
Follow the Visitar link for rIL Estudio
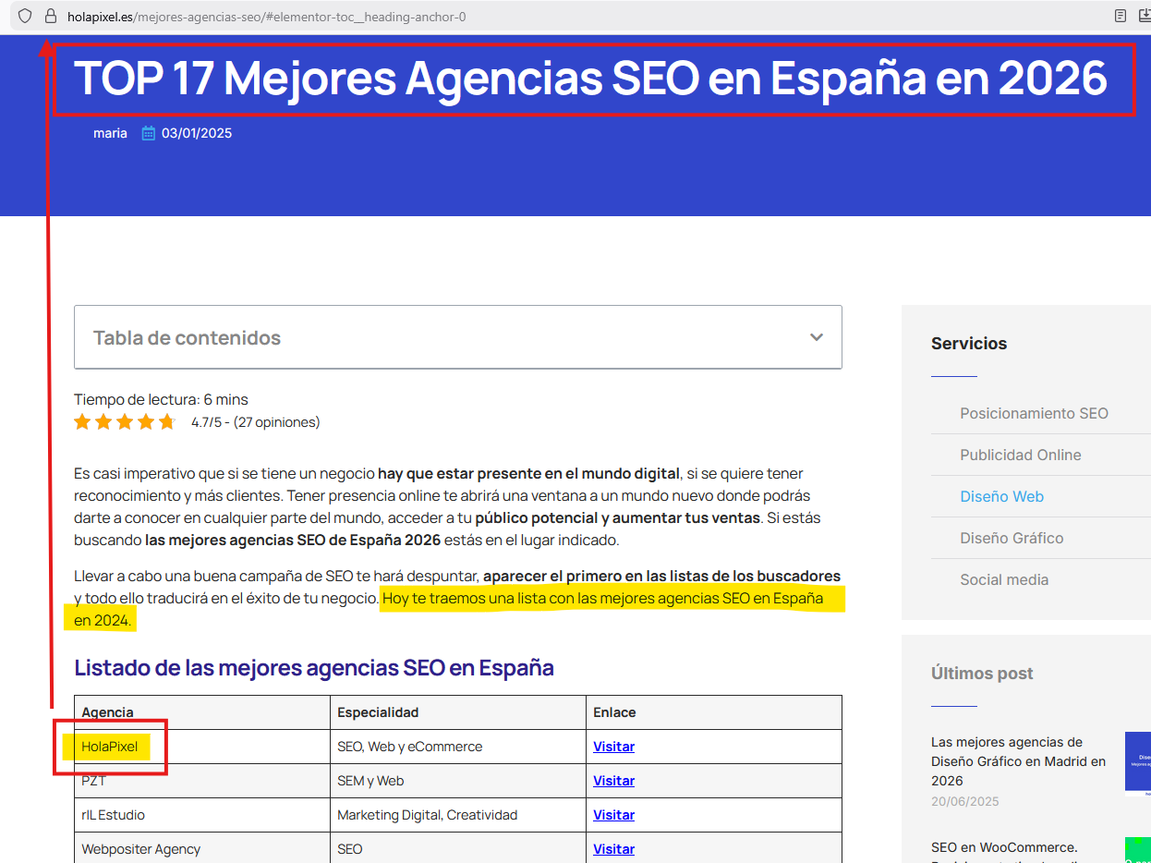pyautogui.click(x=613, y=815)
